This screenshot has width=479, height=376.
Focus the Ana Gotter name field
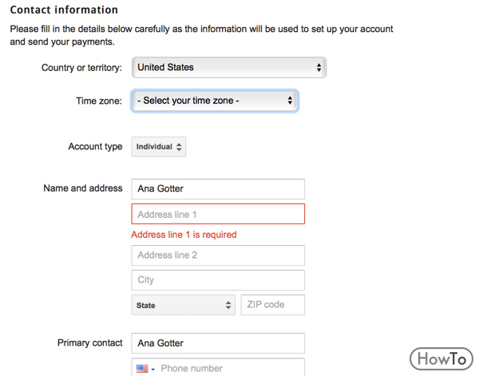click(x=218, y=188)
